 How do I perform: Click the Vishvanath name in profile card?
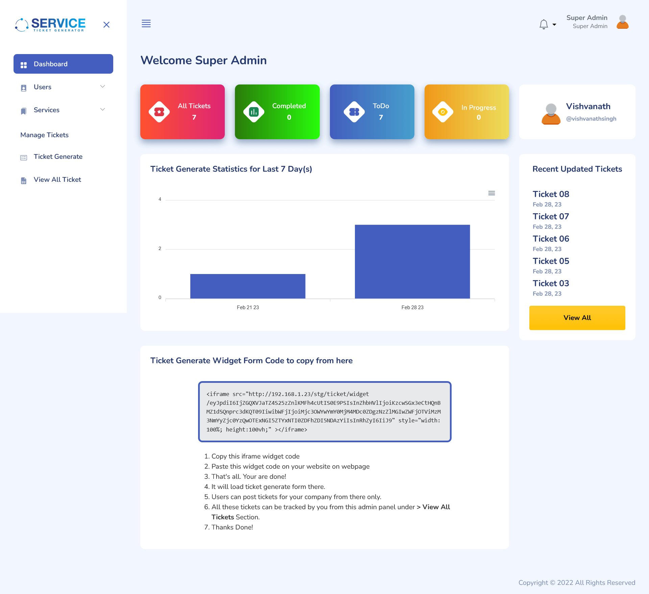click(x=588, y=106)
